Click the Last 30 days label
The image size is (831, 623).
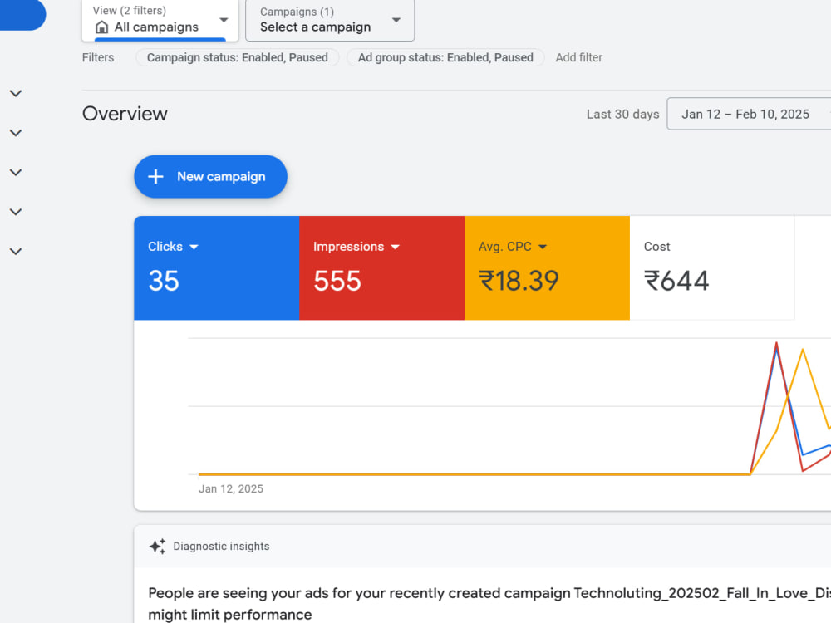(622, 114)
